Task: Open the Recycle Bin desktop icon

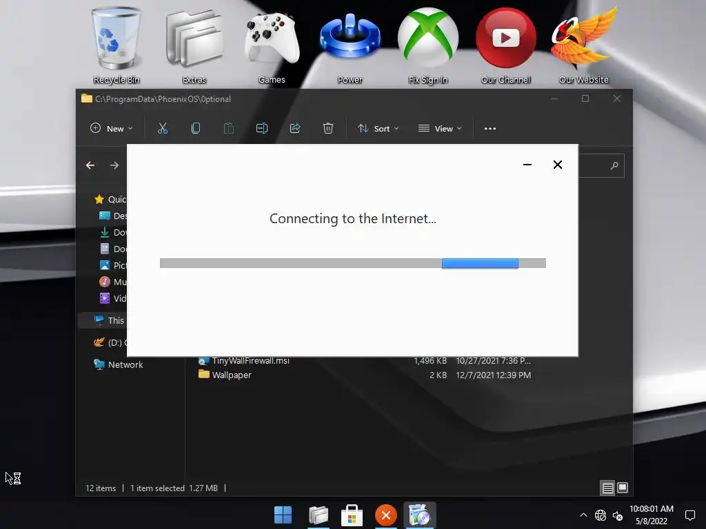Action: (116, 45)
